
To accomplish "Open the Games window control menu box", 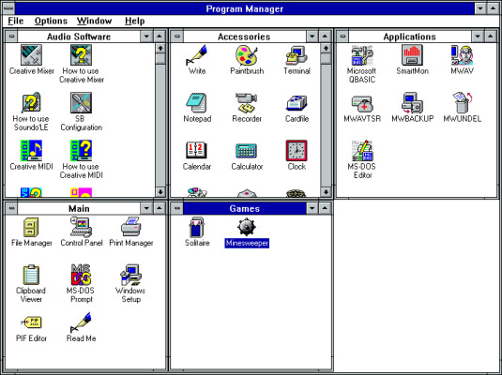I will tap(177, 209).
